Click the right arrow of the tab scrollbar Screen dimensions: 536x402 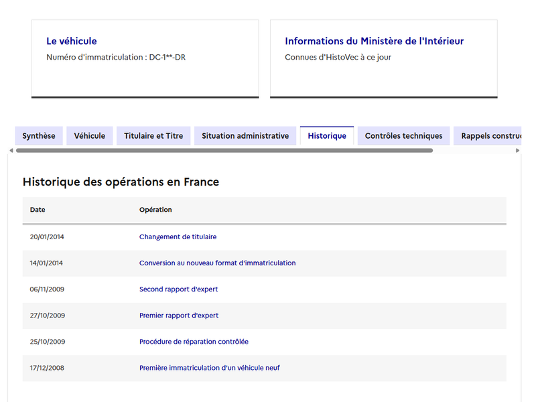[x=517, y=150]
